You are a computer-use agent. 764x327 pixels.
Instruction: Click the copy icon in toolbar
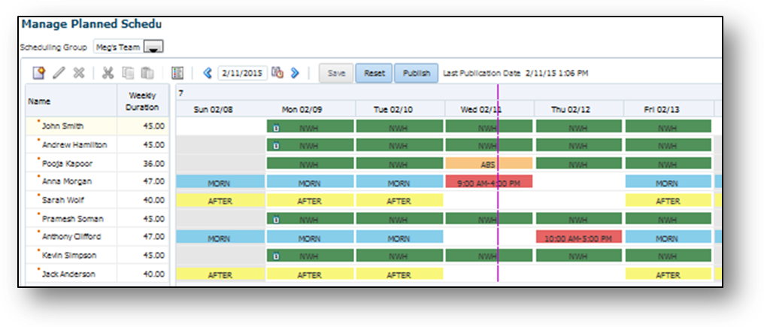tap(128, 73)
